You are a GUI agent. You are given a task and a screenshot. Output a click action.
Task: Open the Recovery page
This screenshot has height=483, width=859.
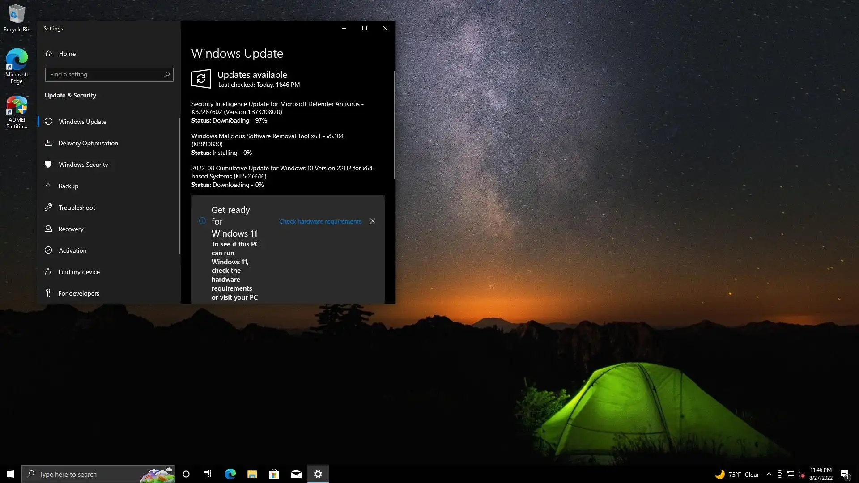71,229
